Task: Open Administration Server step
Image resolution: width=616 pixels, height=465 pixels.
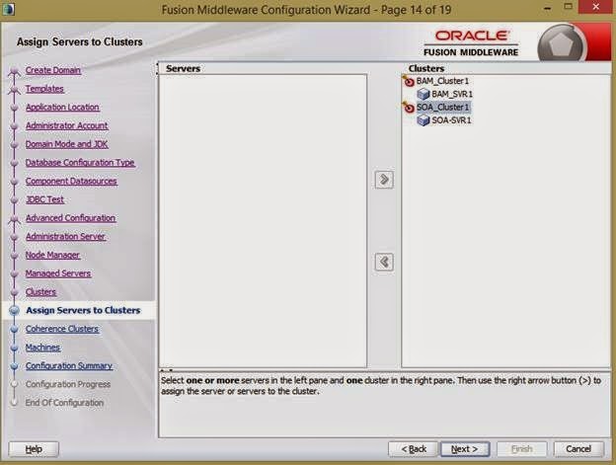Action: click(x=65, y=236)
